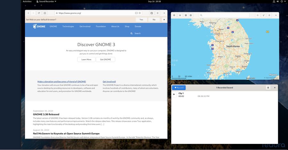
Task: Dismiss the default browser prompt bar
Action: (164, 20)
